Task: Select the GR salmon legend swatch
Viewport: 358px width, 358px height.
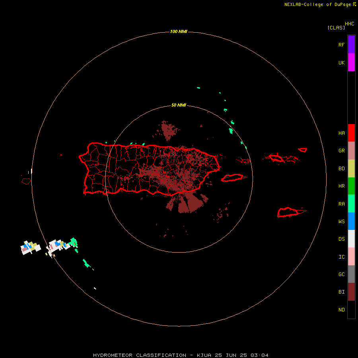Action: click(x=351, y=151)
